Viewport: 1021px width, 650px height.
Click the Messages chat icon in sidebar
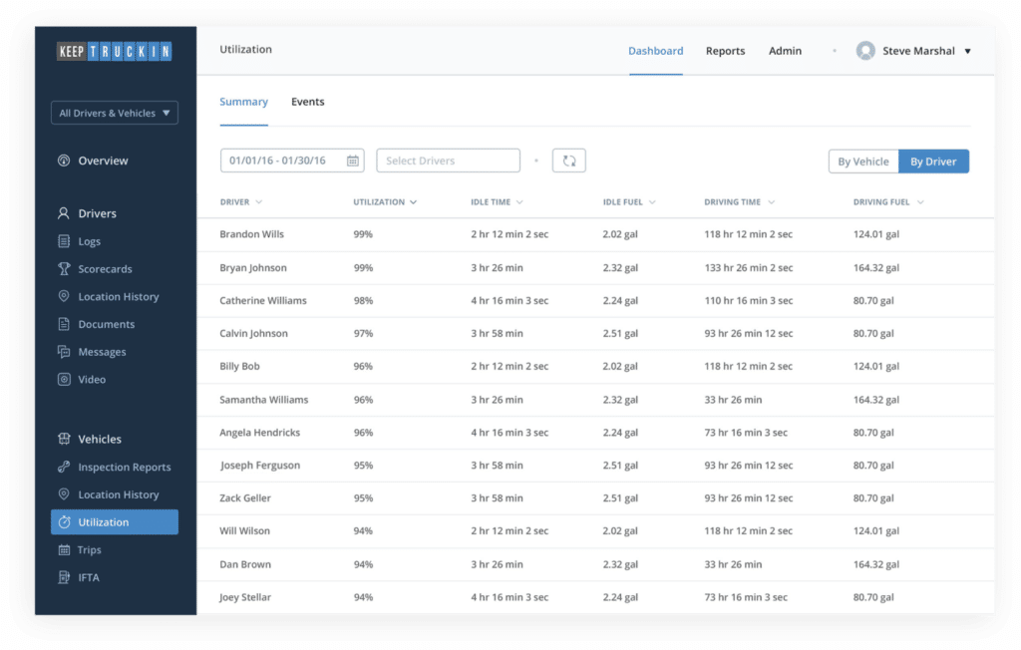(64, 352)
